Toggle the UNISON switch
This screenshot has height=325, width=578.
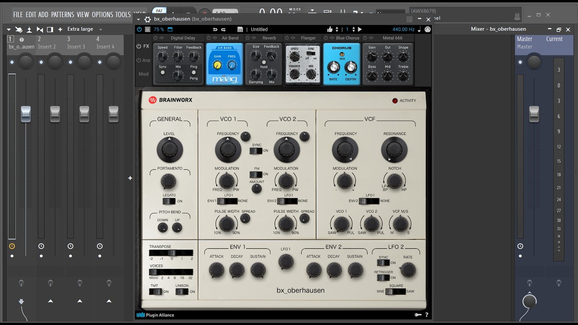(182, 292)
